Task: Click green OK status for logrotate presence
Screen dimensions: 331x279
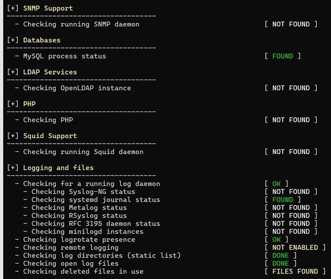Action: point(276,239)
